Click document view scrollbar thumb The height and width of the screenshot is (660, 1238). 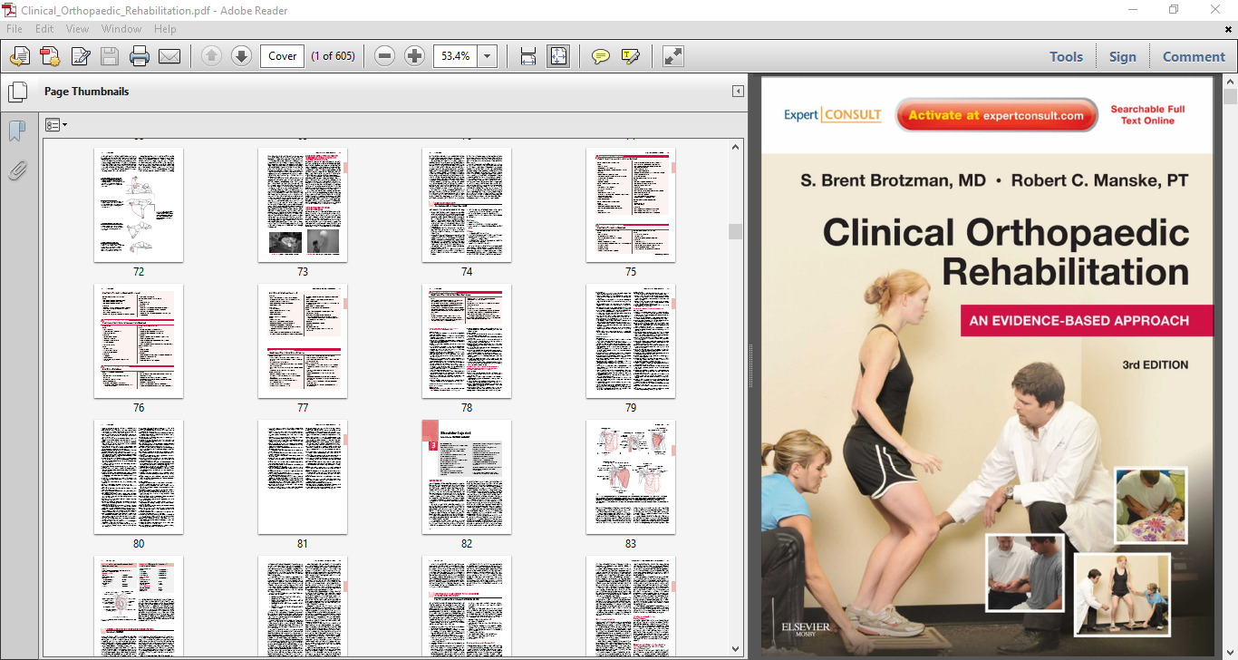click(x=1230, y=97)
